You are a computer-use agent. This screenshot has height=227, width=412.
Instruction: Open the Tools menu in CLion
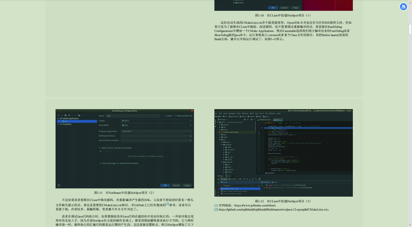(261, 113)
